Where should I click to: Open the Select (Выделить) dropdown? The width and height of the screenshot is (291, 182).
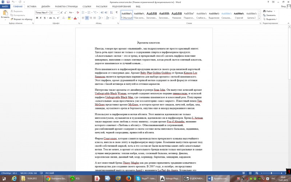tap(270, 19)
